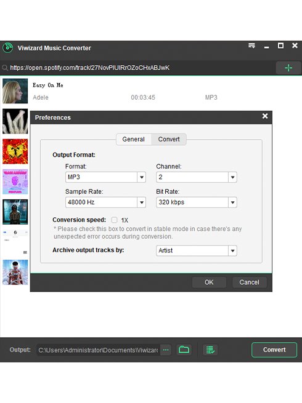Open the Bit Rate dropdown 320 kbps
The height and width of the screenshot is (403, 302).
click(197, 202)
